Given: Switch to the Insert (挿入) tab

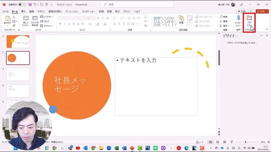Looking at the screenshot, I should click(23, 11).
